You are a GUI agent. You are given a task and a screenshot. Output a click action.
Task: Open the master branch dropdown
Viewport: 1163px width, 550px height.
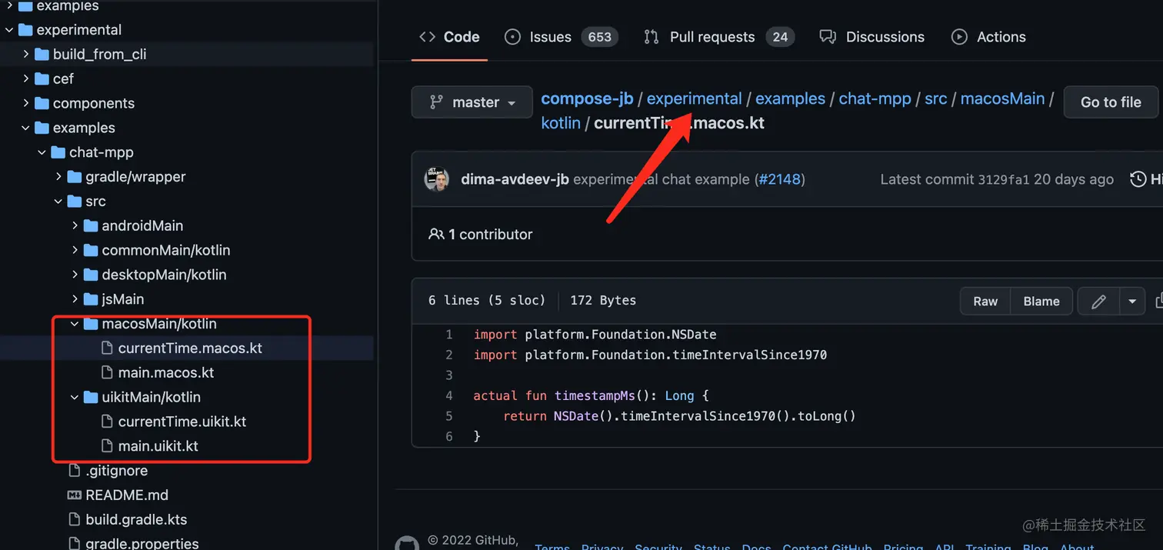[x=472, y=102]
